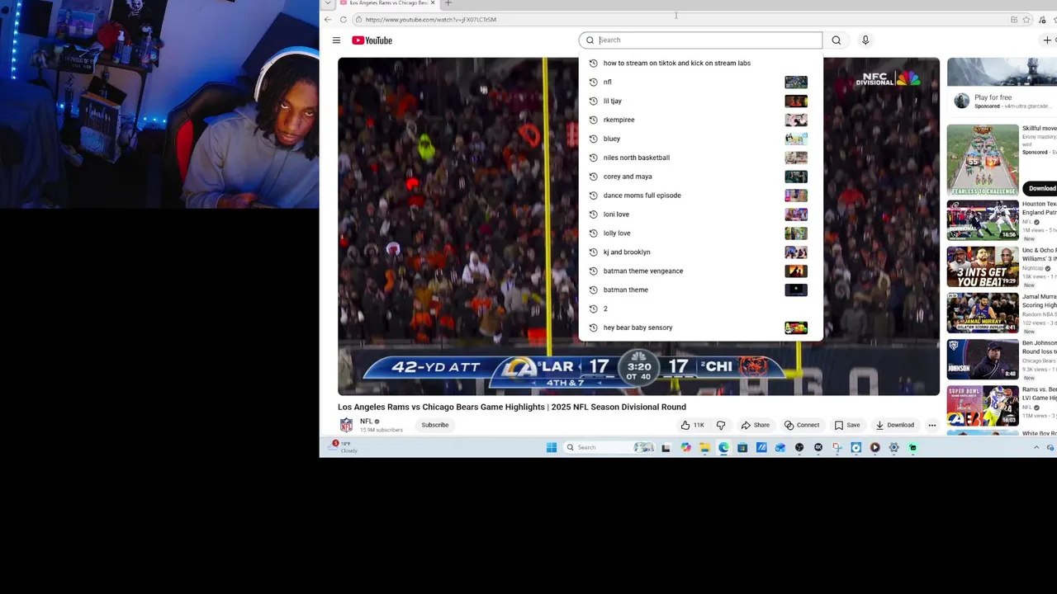Open File Explorer from taskbar
The image size is (1057, 594).
point(704,447)
